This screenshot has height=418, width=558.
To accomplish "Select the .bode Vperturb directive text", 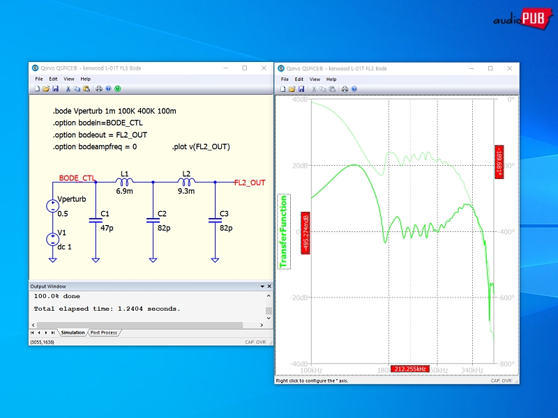I will coord(114,111).
